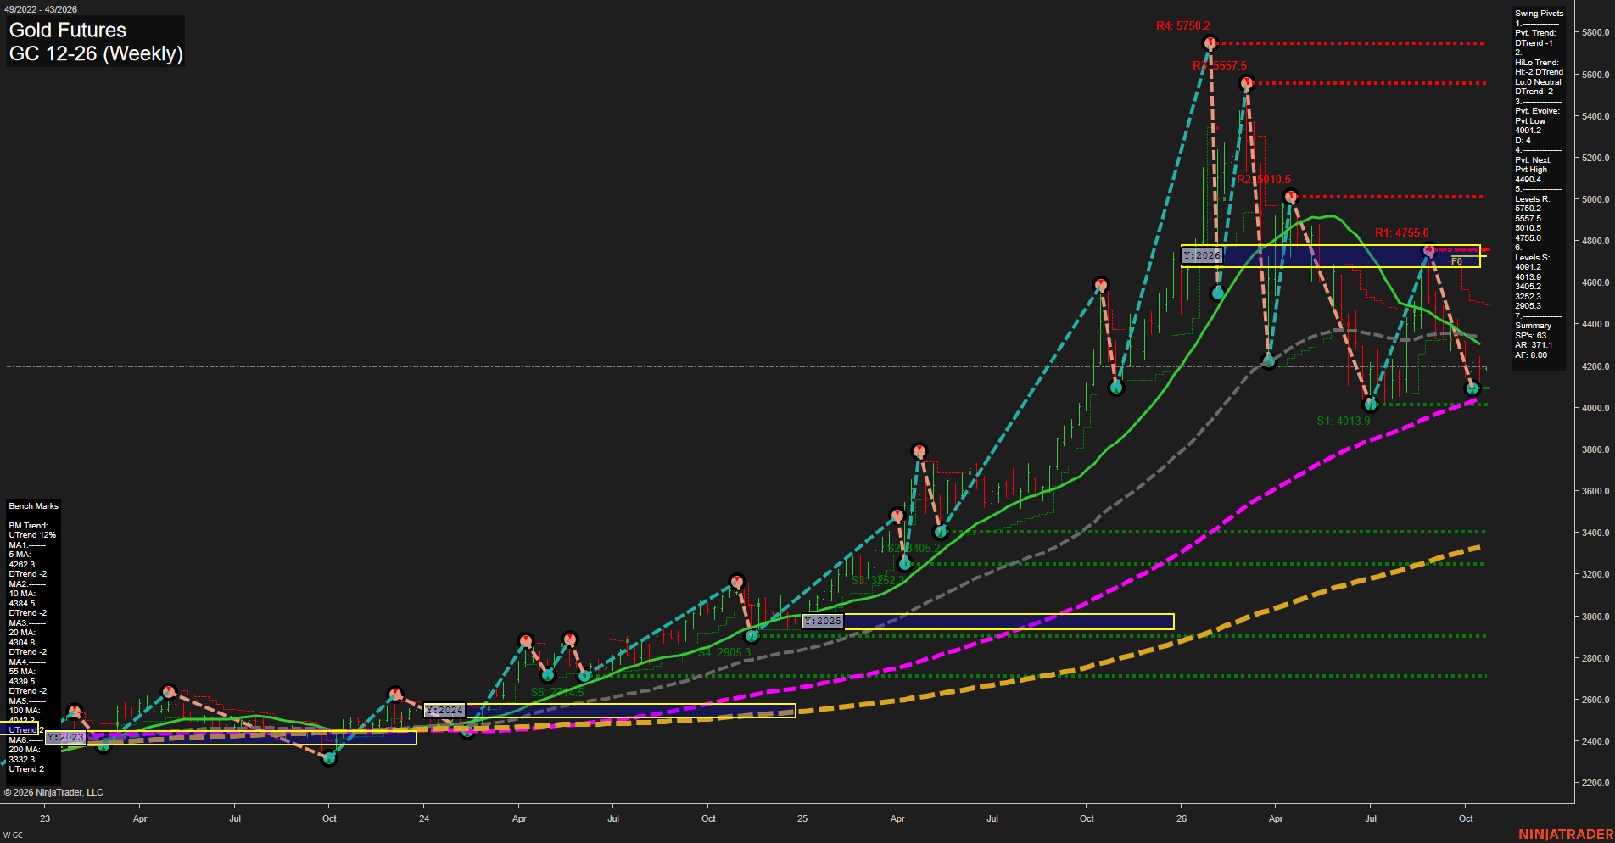1615x843 pixels.
Task: Click the S4: 2905.3 support label
Action: coord(724,652)
